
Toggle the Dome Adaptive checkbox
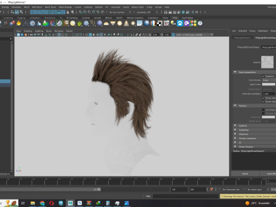[x=263, y=102]
